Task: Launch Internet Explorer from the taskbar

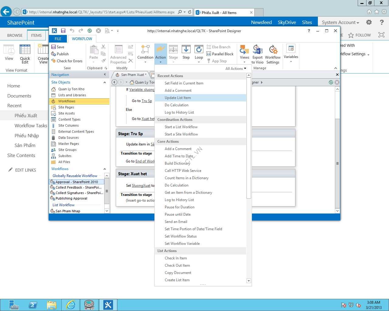Action: point(71,305)
